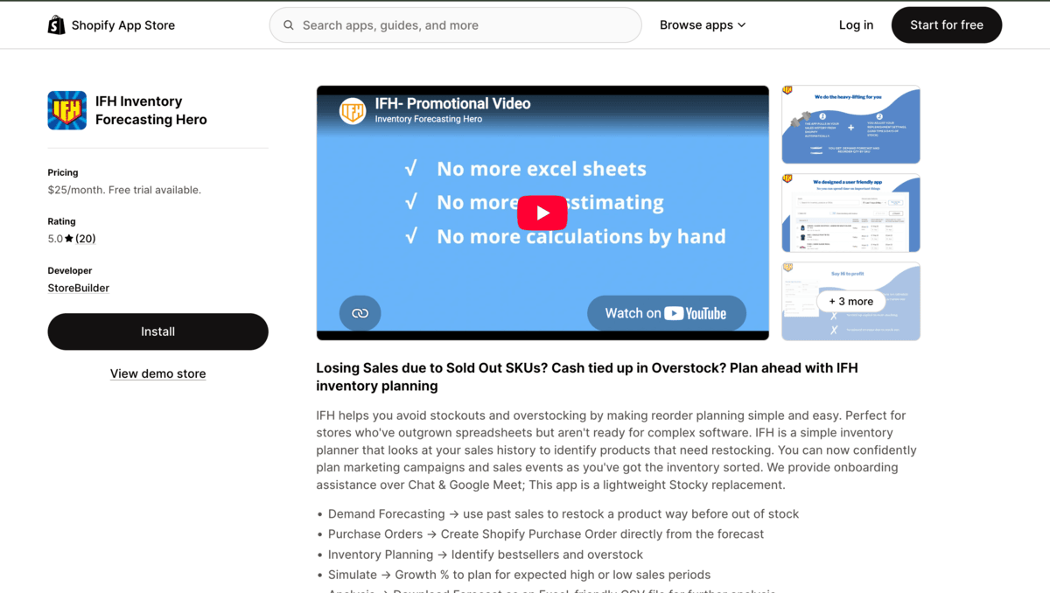Click the '$25/month. Free trial available.' text
This screenshot has width=1050, height=593.
pyautogui.click(x=124, y=190)
